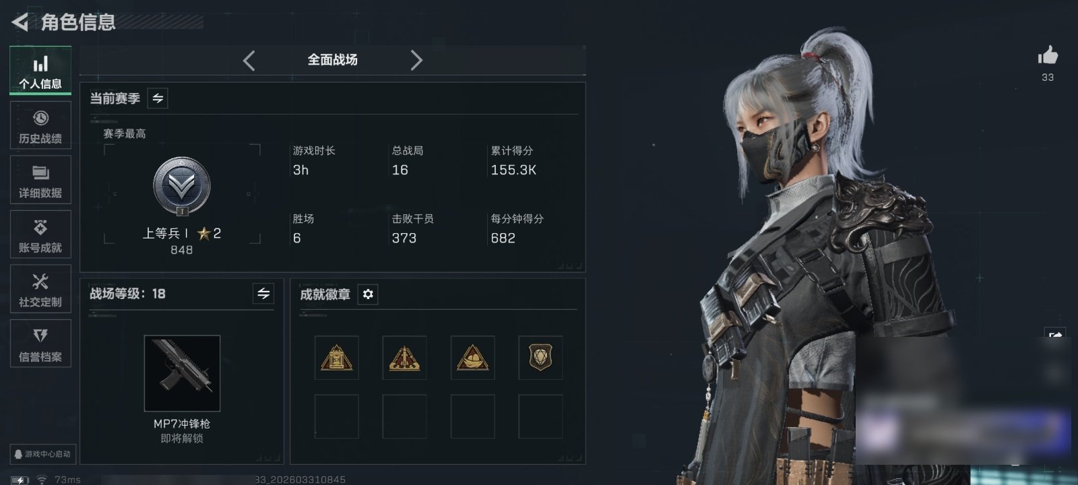Click the first empty badge slot
Image resolution: width=1078 pixels, height=485 pixels.
point(336,416)
